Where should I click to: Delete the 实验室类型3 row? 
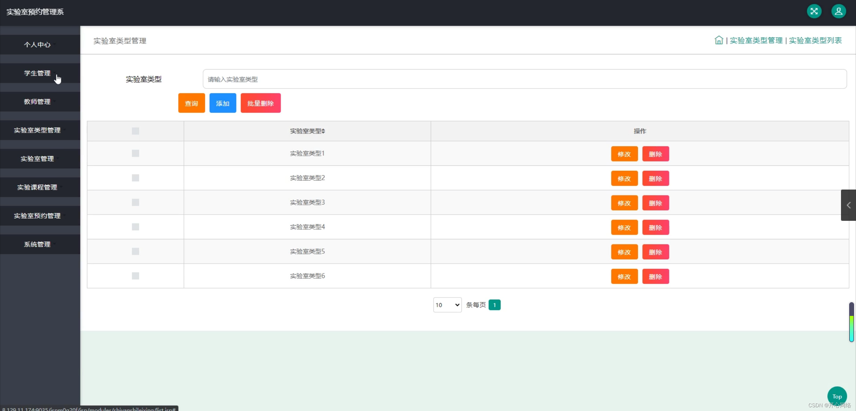pyautogui.click(x=655, y=203)
